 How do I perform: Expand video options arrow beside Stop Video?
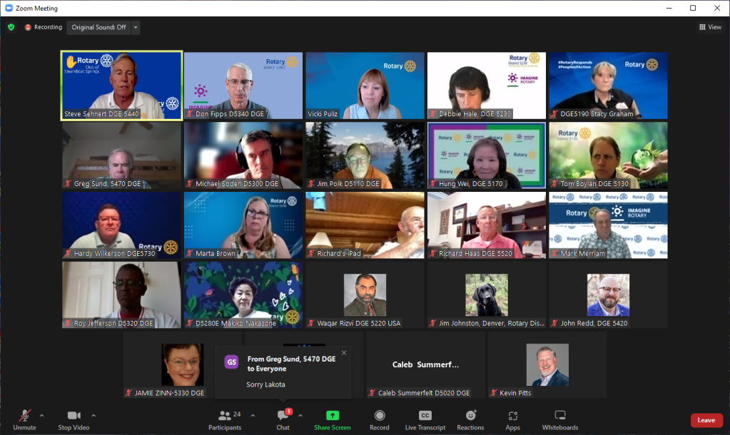coord(93,415)
